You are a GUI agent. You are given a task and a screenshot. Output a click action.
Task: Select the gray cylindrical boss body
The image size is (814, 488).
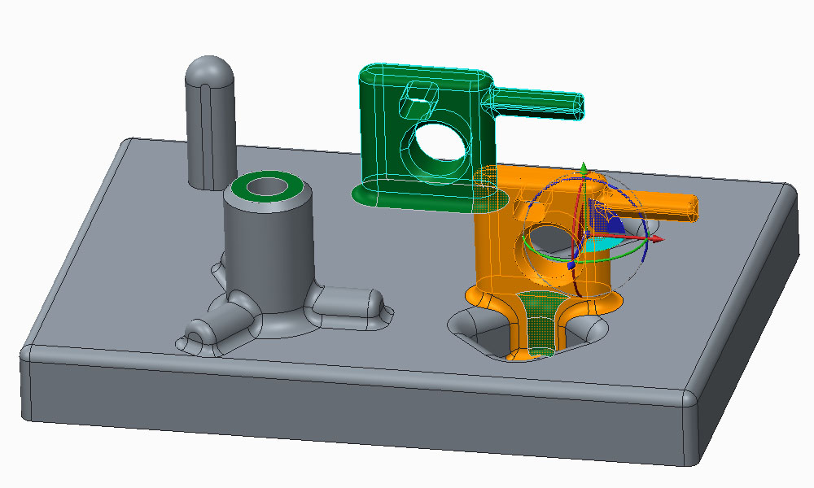tap(269, 254)
